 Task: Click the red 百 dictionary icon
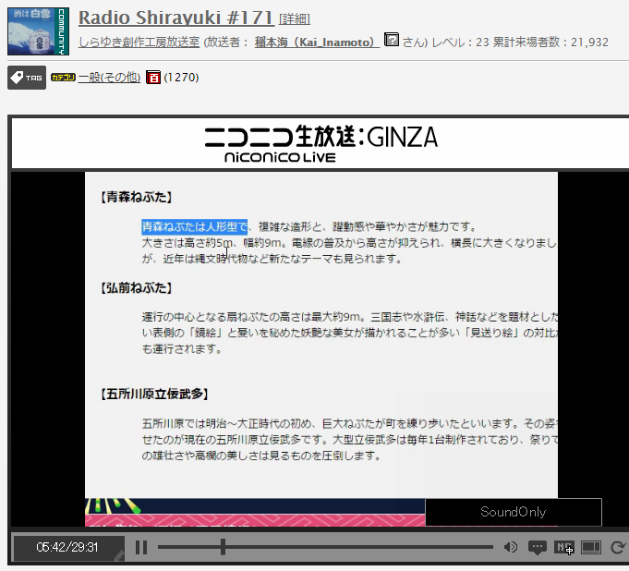click(152, 78)
